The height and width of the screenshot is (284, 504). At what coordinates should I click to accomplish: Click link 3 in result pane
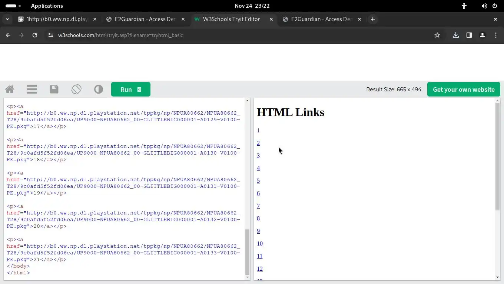coord(258,156)
